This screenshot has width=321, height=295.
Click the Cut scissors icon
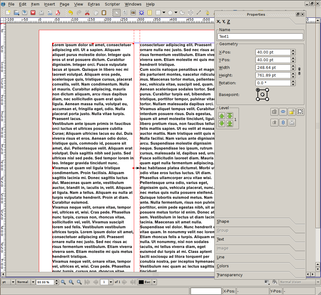click(87, 13)
